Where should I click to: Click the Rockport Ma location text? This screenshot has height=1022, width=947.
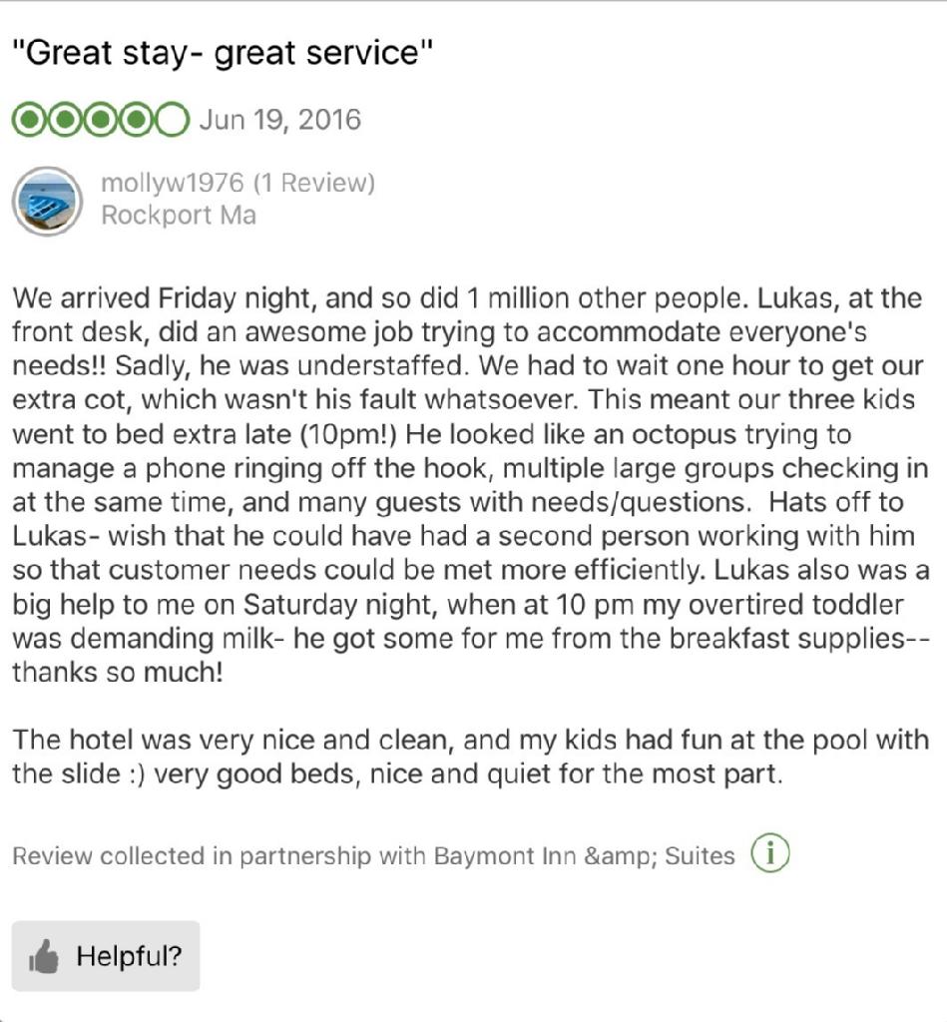coord(179,216)
